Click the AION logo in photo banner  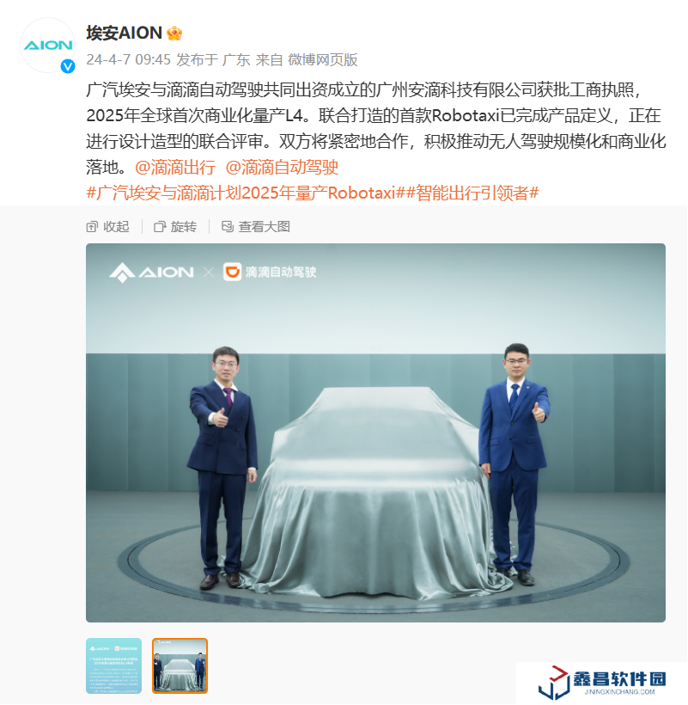(152, 273)
